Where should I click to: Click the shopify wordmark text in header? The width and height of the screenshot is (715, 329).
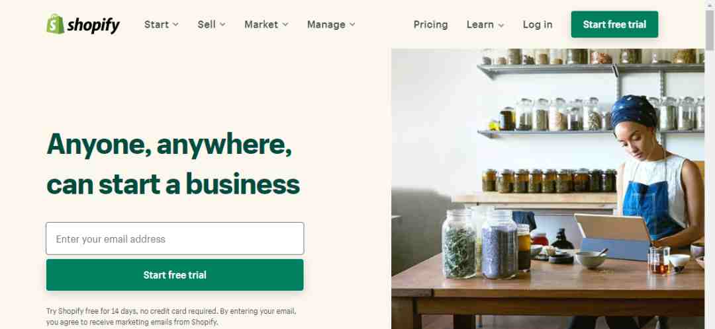[x=93, y=25]
